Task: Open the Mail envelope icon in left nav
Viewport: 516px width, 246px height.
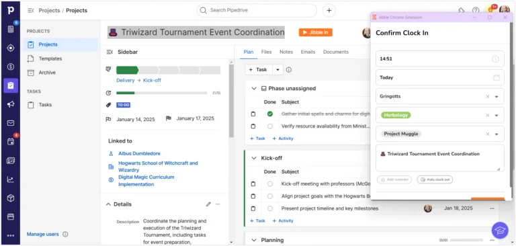Action: tap(11, 123)
